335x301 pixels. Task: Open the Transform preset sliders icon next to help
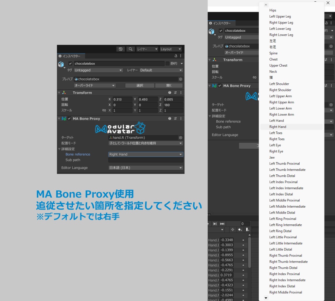(x=175, y=92)
